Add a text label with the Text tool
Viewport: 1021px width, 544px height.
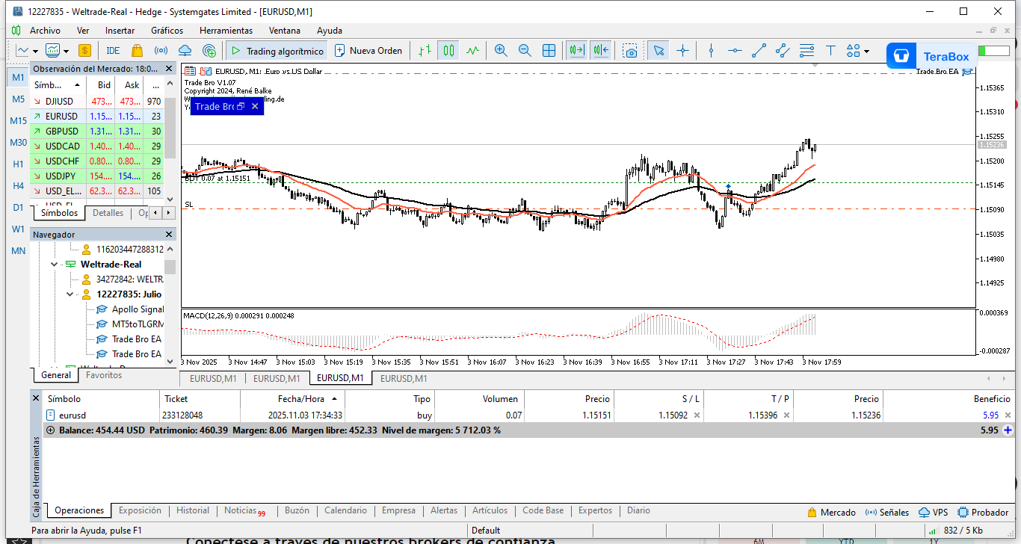(830, 50)
